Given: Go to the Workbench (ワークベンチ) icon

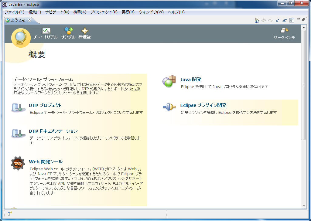Looking at the screenshot, I should [284, 31].
